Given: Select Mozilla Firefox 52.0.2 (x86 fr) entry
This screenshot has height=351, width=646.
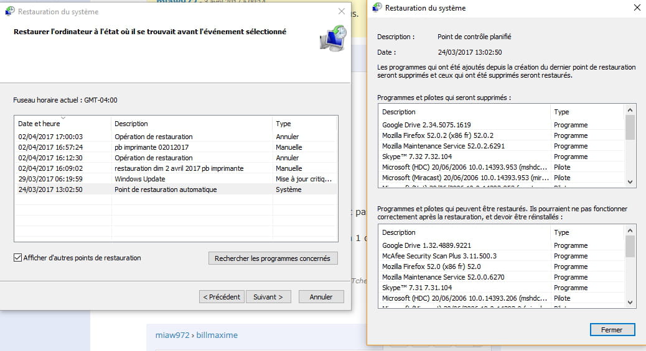Looking at the screenshot, I should 502,135.
